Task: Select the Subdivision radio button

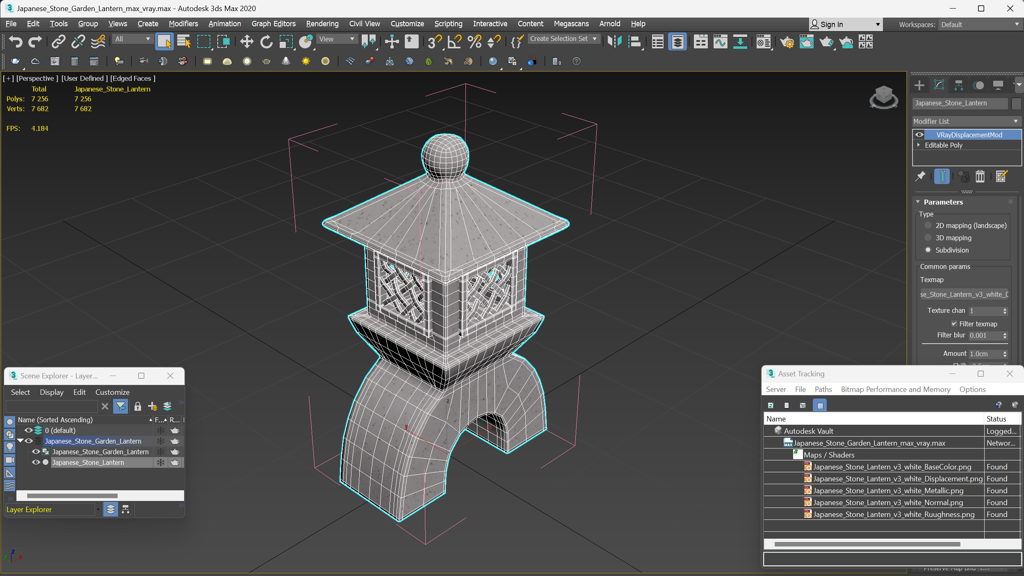Action: pyautogui.click(x=928, y=250)
